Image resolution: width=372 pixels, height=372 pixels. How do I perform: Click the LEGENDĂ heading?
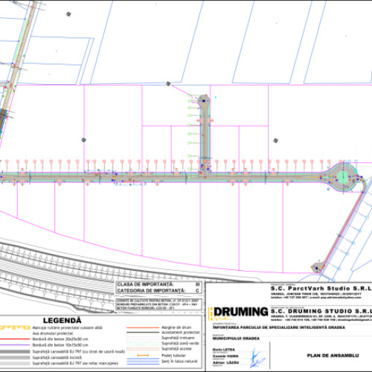[62, 321]
